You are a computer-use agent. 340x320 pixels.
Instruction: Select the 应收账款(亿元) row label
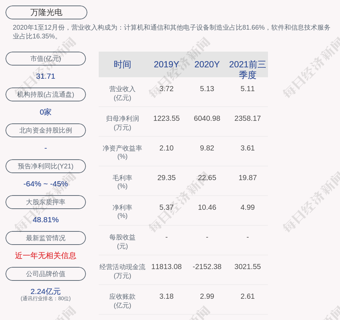click(122, 301)
